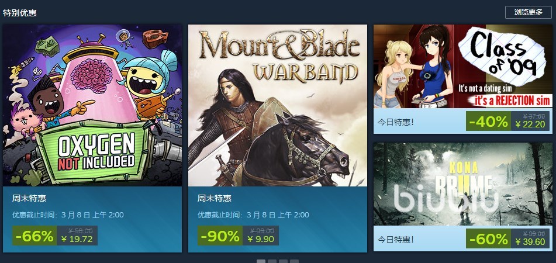Click the 浏览更多 button
The image size is (556, 263).
tap(529, 12)
